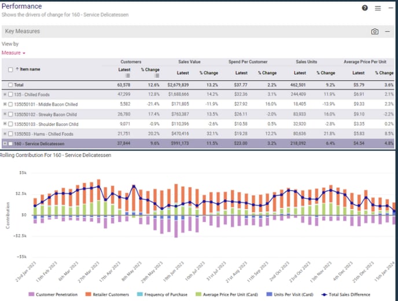Expand the 160 - Service Delicatessen row

pos(5,143)
